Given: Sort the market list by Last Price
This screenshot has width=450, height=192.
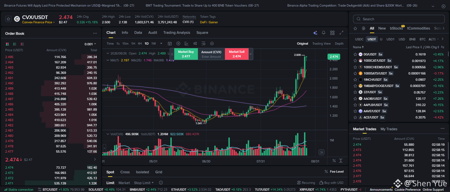Looking at the screenshot, I should [414, 47].
